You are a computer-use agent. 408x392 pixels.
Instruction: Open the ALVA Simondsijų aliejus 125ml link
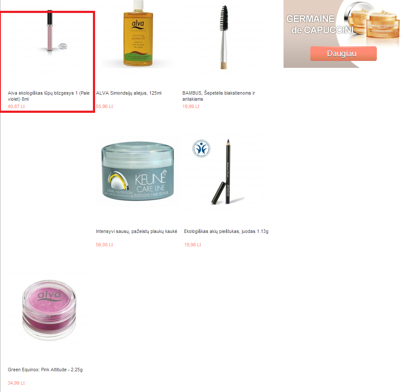129,93
